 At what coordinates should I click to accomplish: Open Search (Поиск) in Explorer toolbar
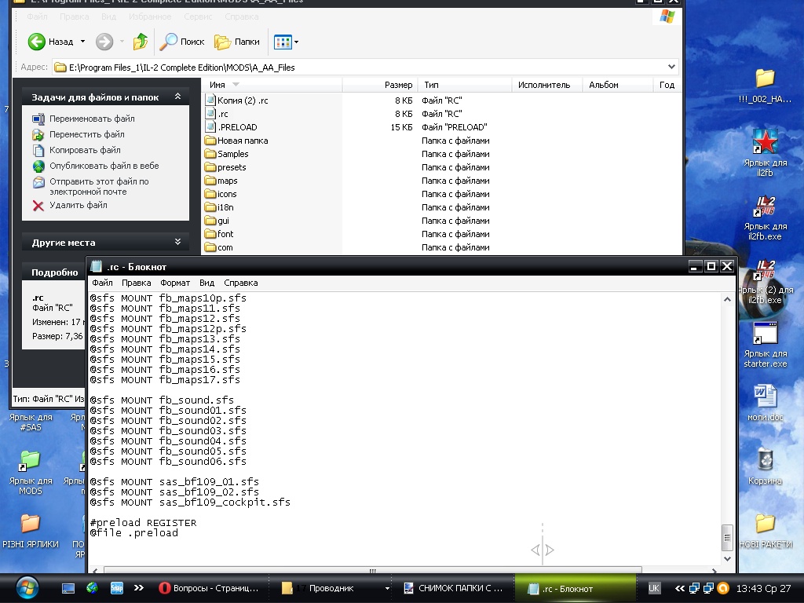click(x=182, y=42)
